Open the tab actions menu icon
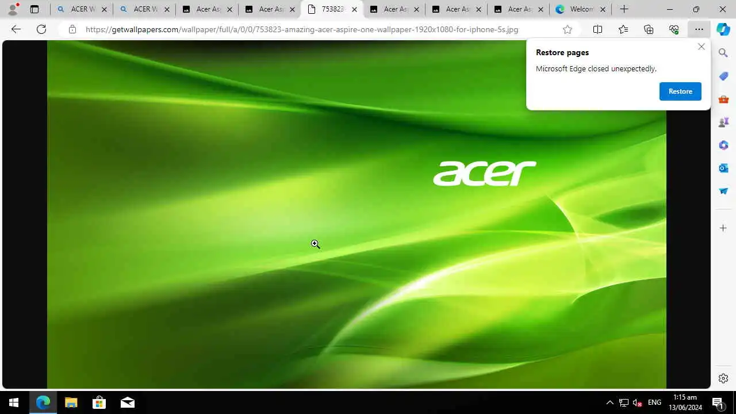The height and width of the screenshot is (414, 736). 34,9
